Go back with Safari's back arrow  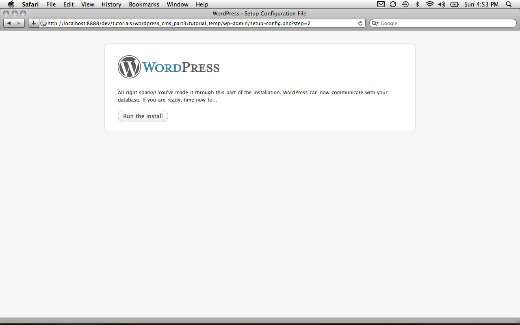[9, 23]
